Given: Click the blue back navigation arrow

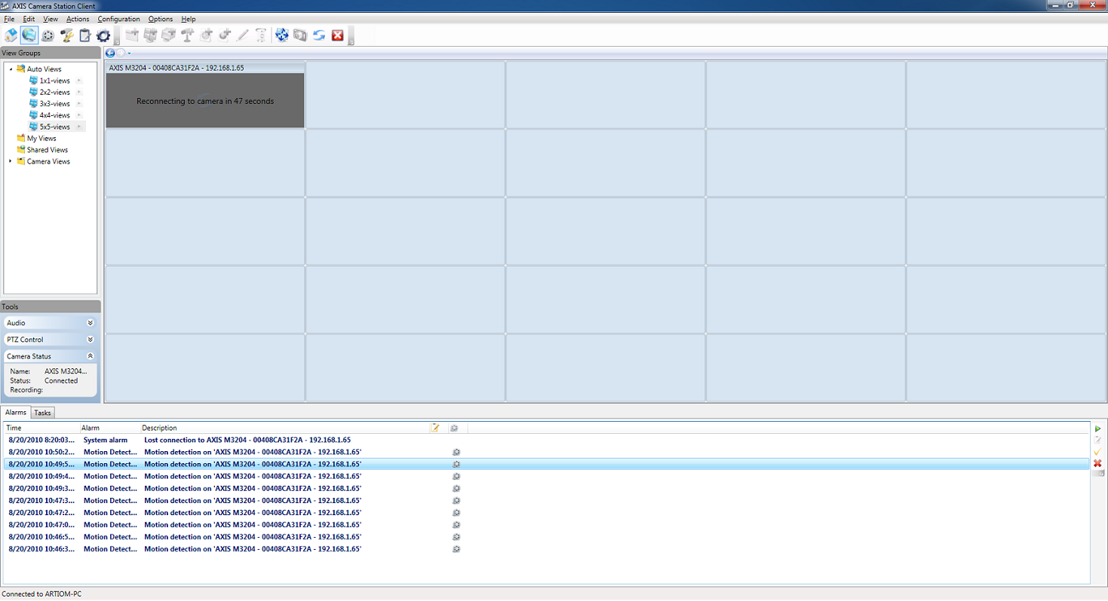Looking at the screenshot, I should coord(110,53).
